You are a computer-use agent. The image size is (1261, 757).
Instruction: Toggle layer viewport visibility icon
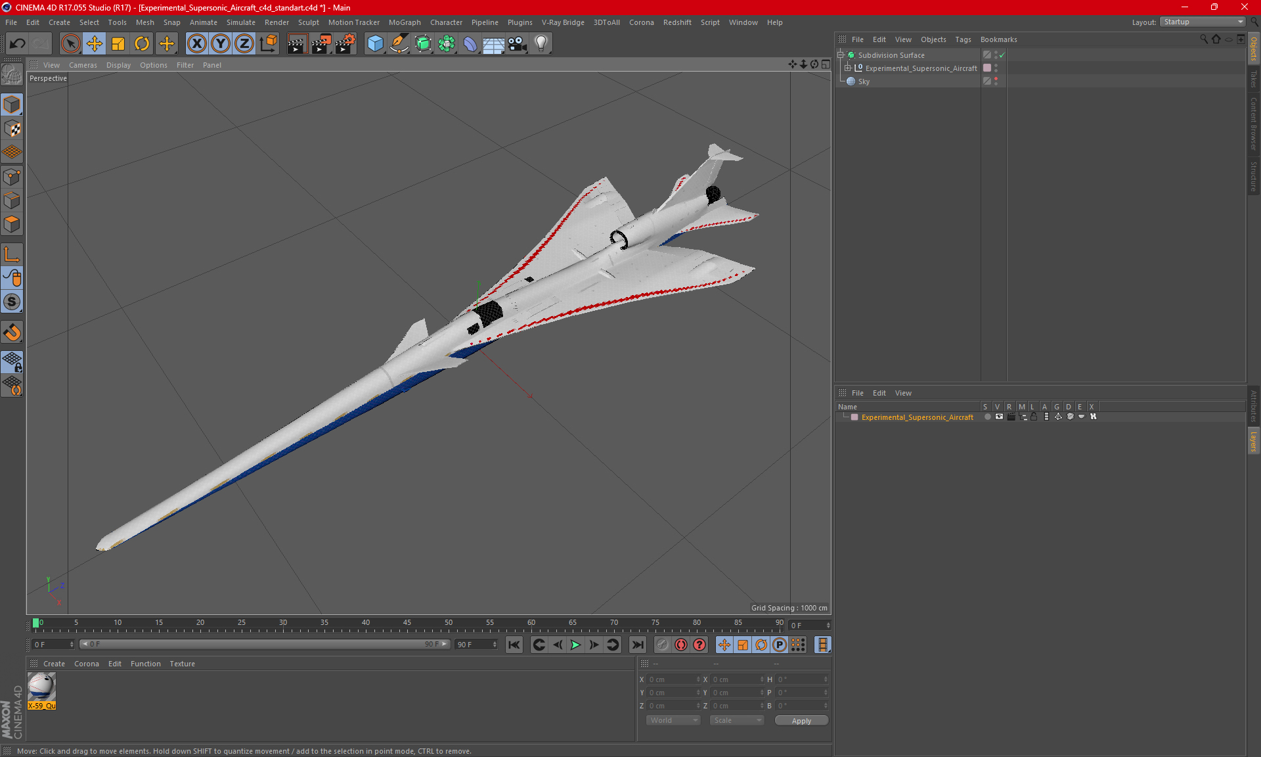click(x=999, y=417)
